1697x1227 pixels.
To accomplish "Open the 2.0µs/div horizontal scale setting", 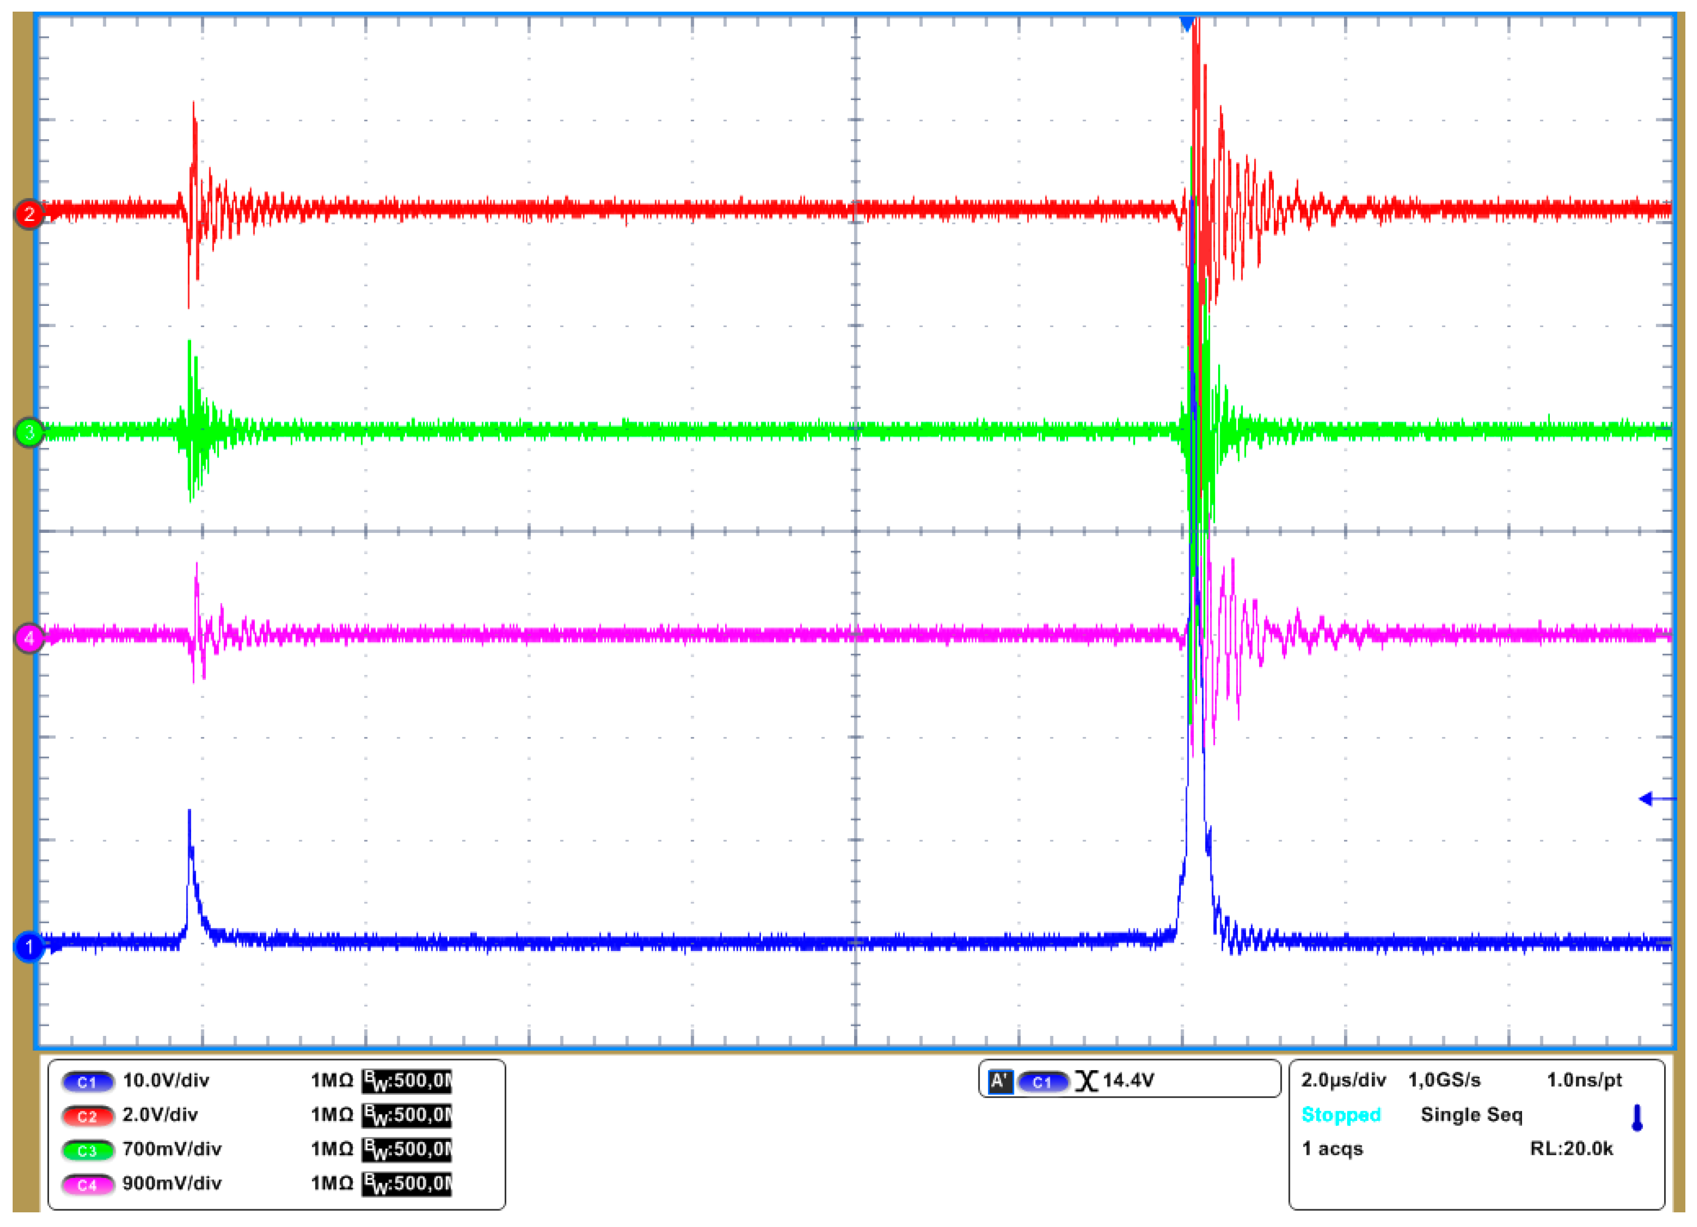I will click(1343, 1080).
